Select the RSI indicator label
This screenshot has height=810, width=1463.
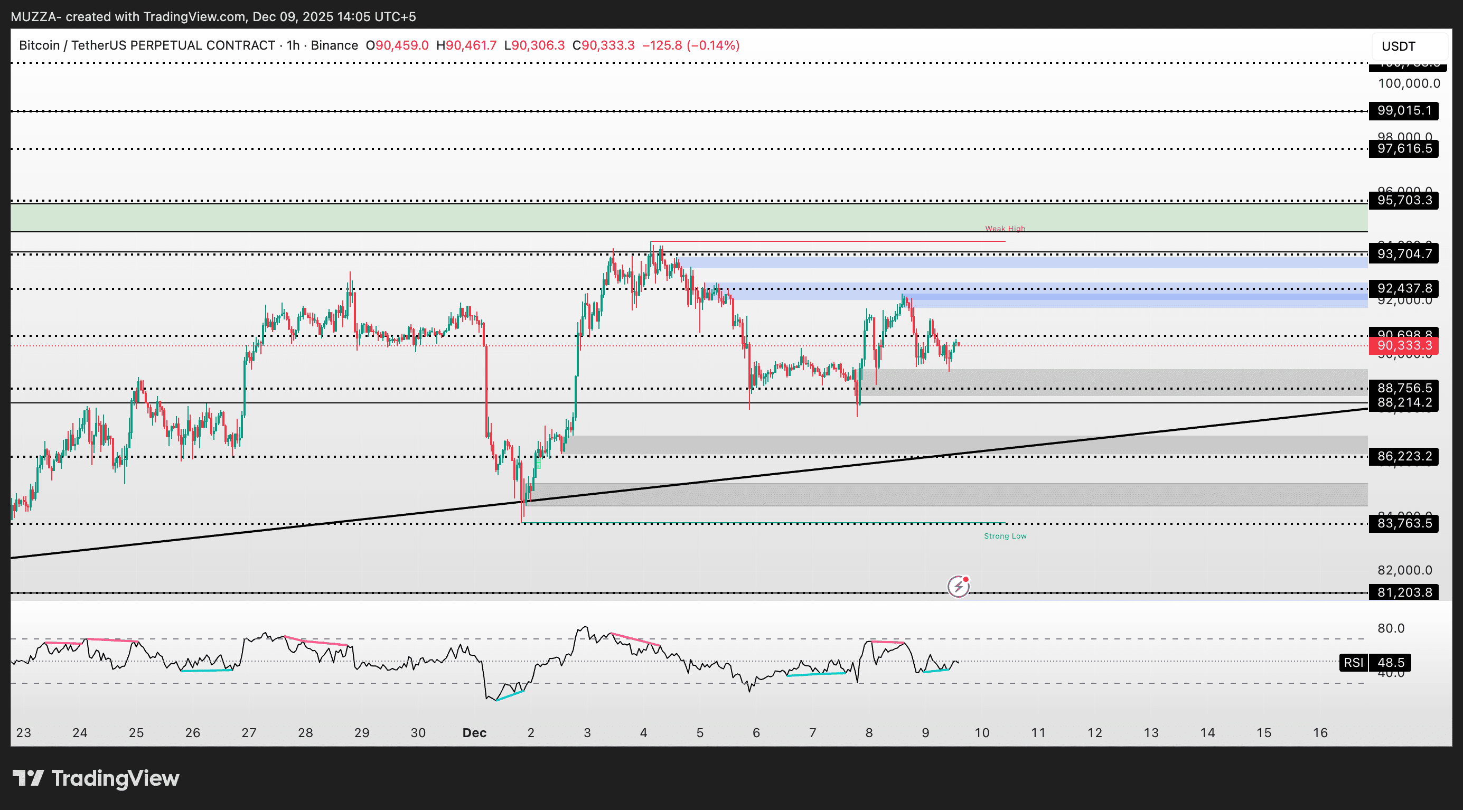click(1353, 663)
